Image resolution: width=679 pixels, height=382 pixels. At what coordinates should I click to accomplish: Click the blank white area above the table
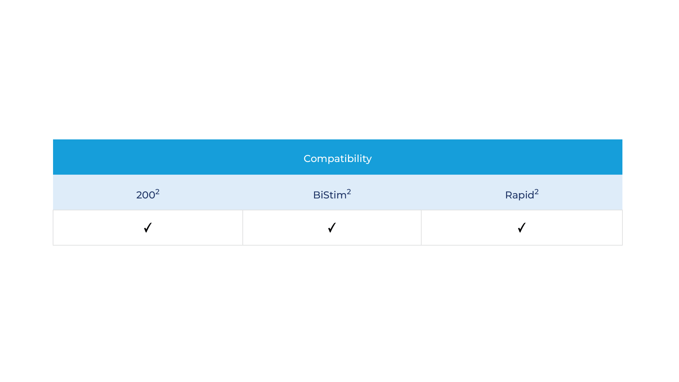click(x=337, y=71)
